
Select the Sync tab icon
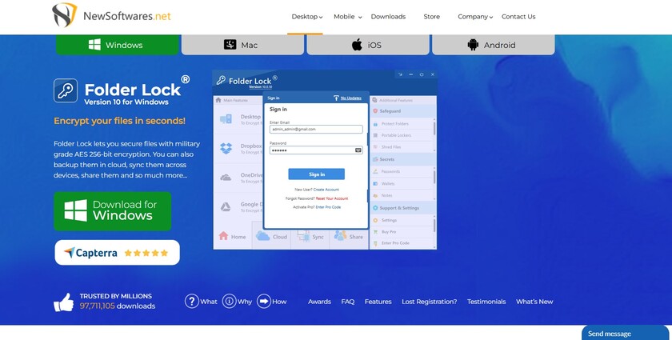(303, 236)
